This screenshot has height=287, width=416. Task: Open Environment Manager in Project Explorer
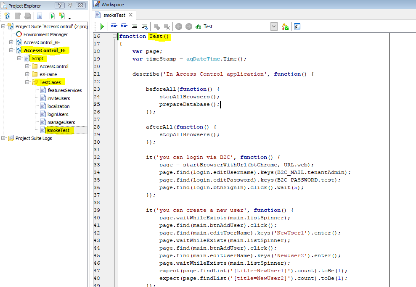tap(45, 34)
